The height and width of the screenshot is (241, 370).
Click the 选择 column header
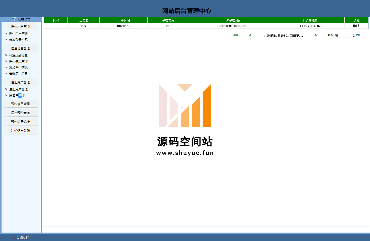356,20
